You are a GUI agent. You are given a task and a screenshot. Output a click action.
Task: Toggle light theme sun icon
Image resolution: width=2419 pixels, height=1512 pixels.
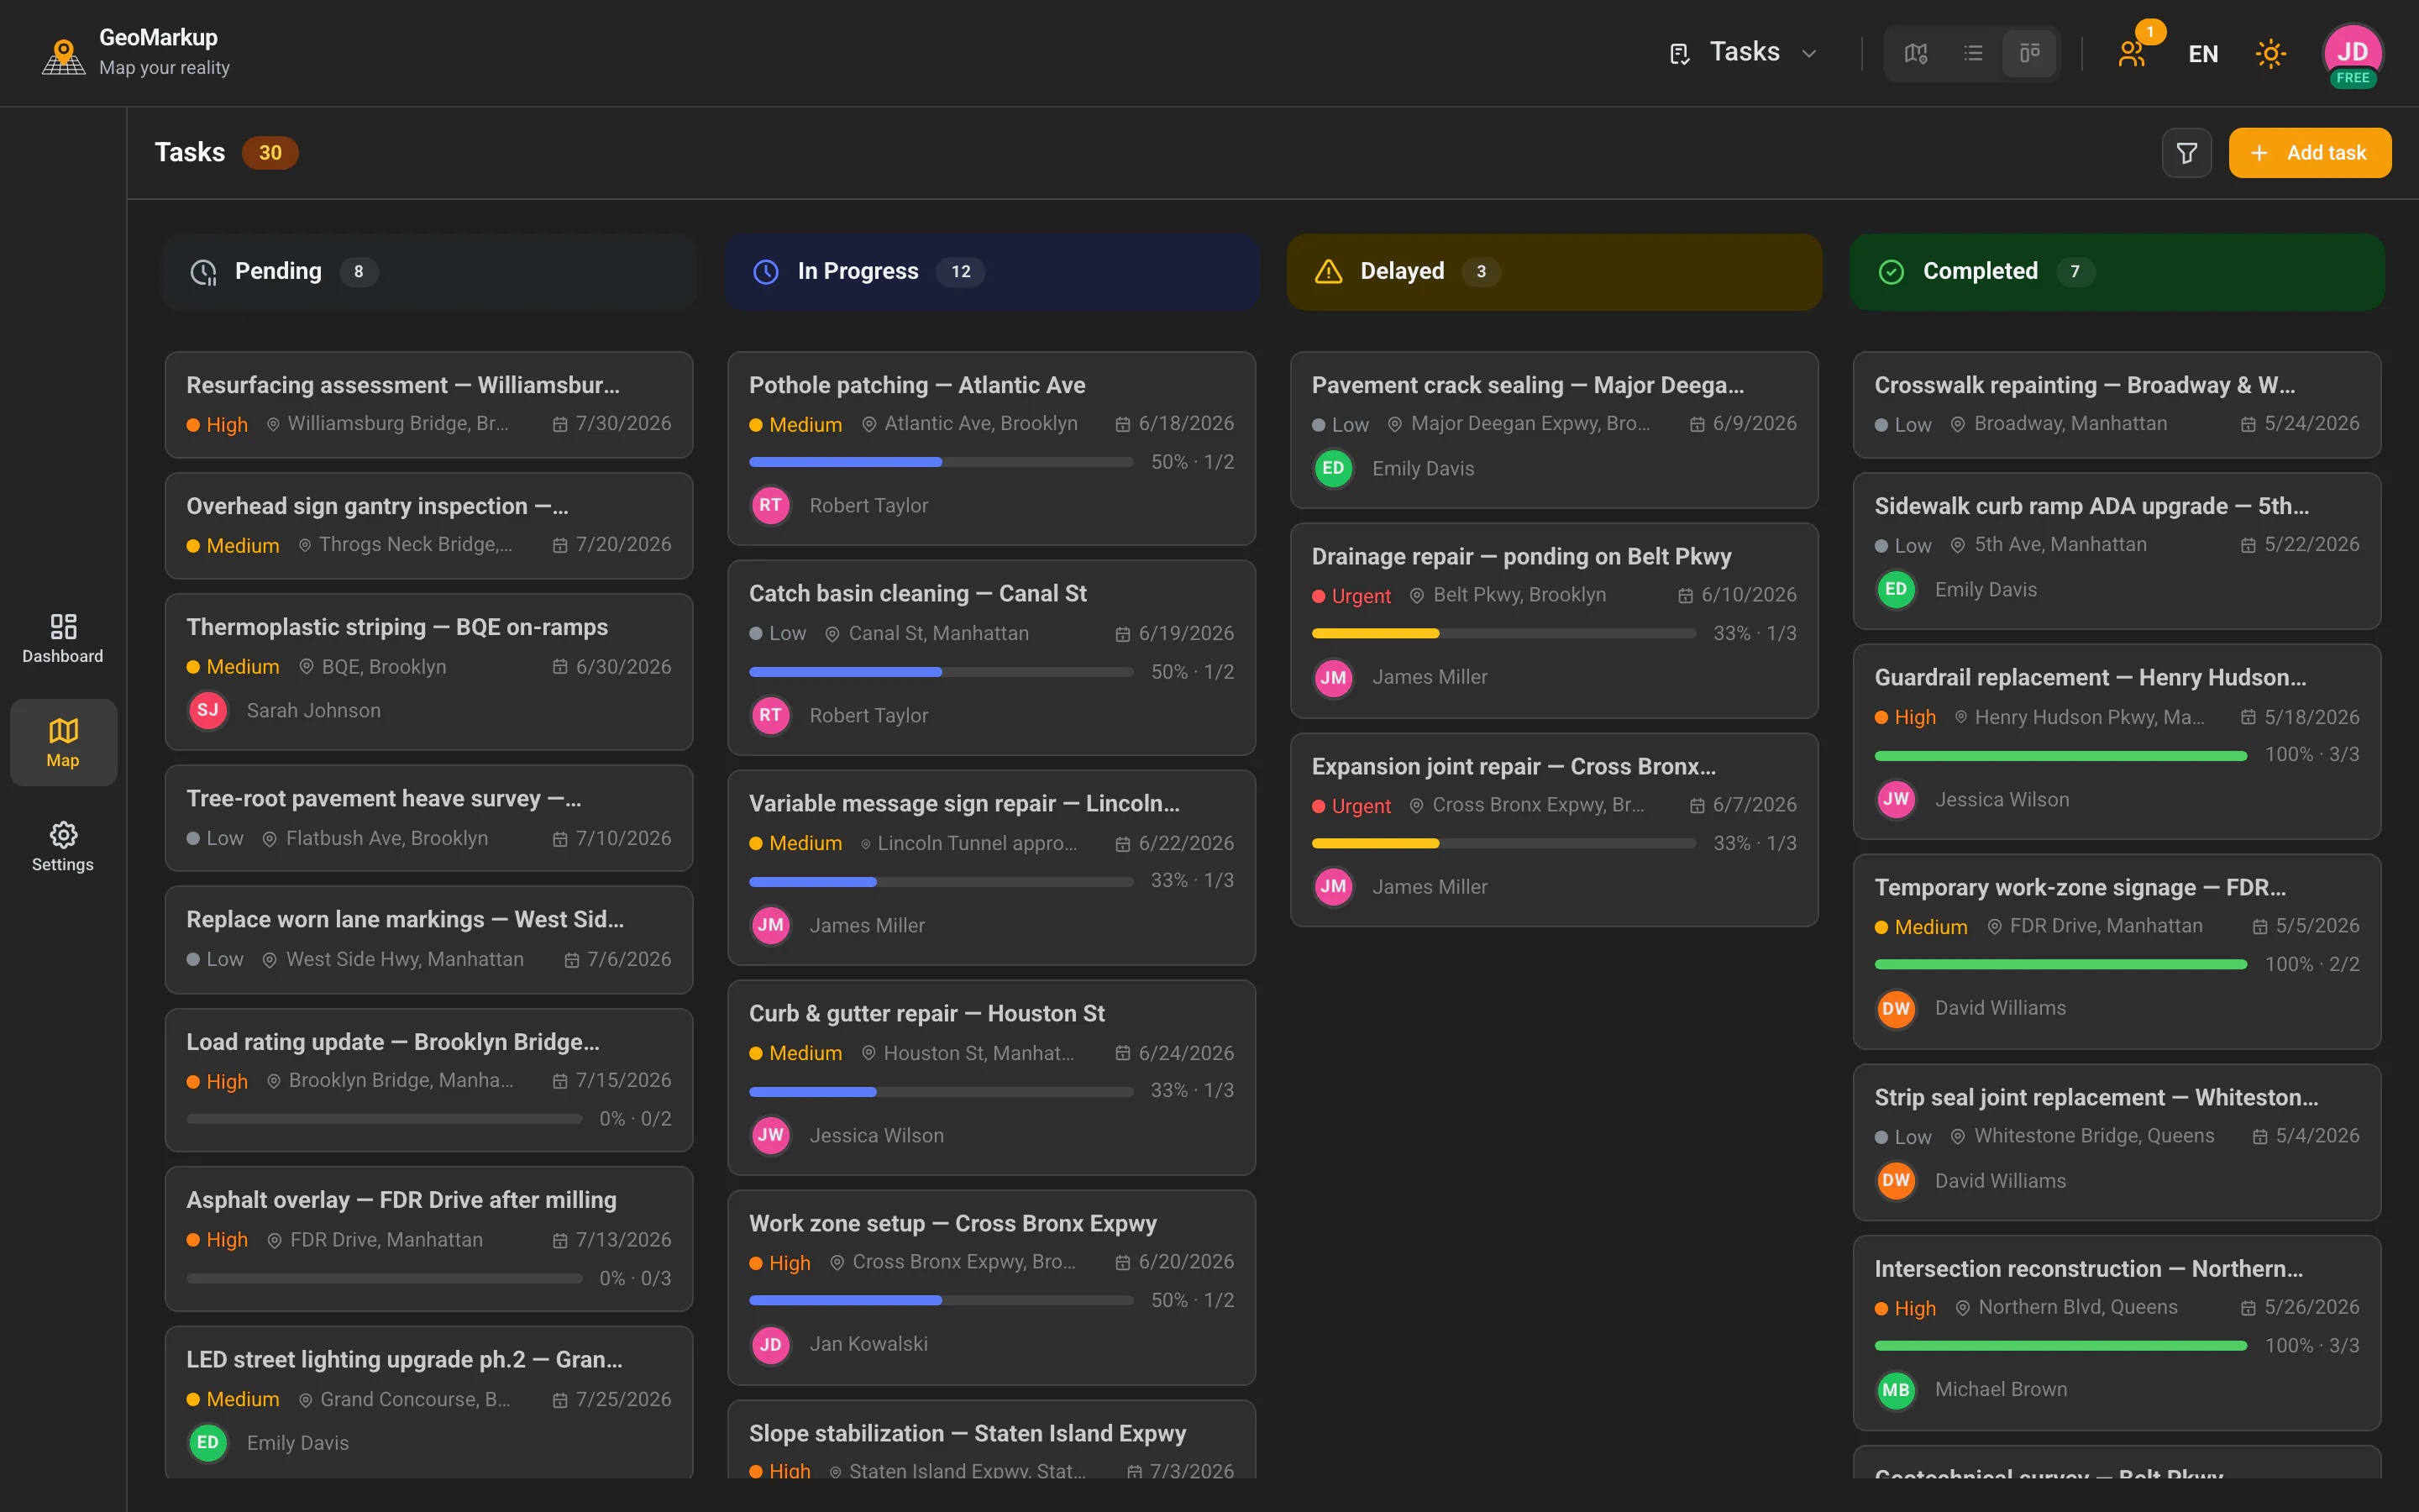point(2270,53)
